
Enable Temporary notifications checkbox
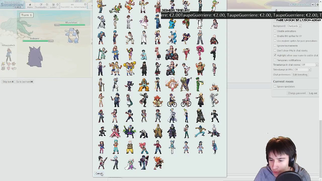(275, 60)
